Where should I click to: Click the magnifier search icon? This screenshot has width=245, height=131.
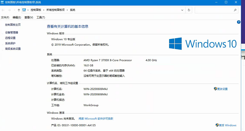(x=235, y=10)
